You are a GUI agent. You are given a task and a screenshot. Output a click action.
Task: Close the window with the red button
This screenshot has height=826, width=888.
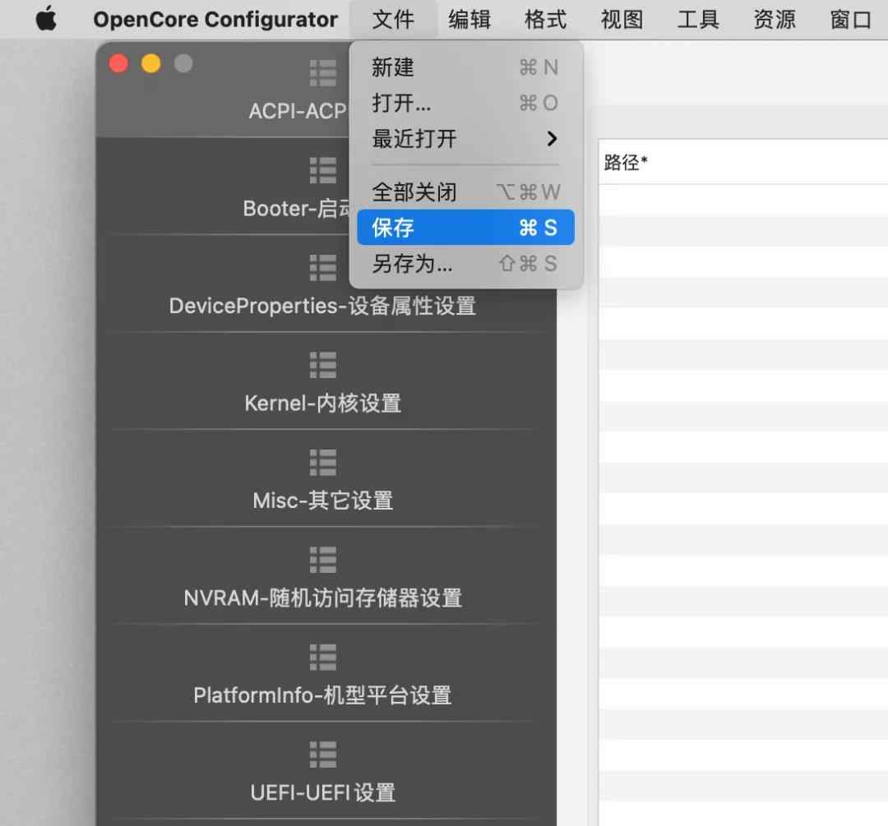tap(118, 63)
